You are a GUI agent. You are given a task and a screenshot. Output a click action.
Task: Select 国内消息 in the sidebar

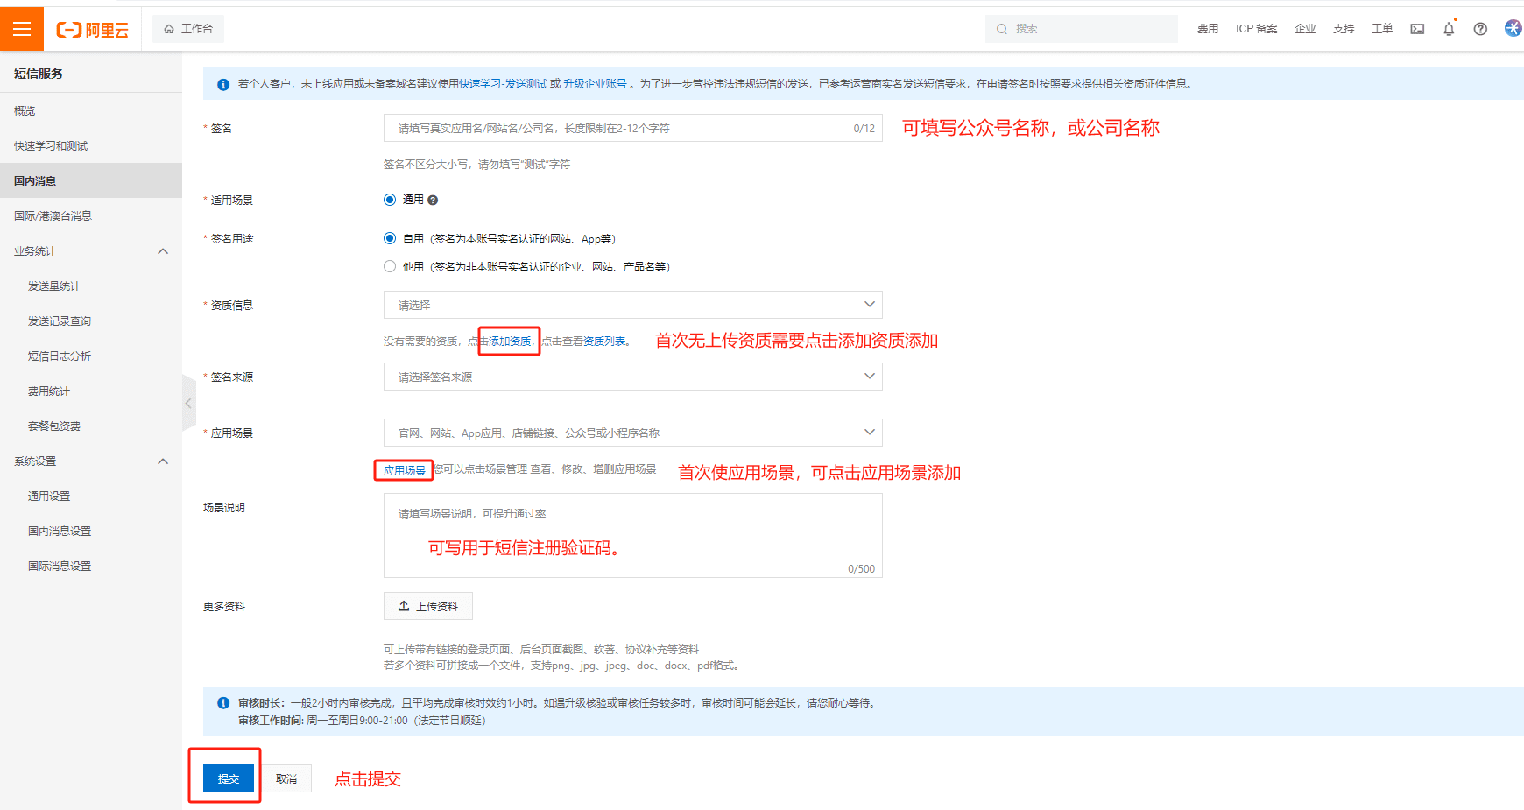[91, 180]
